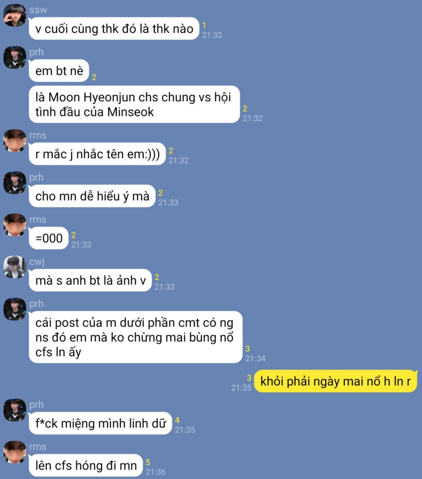Open cwj's profile avatar

point(15,267)
